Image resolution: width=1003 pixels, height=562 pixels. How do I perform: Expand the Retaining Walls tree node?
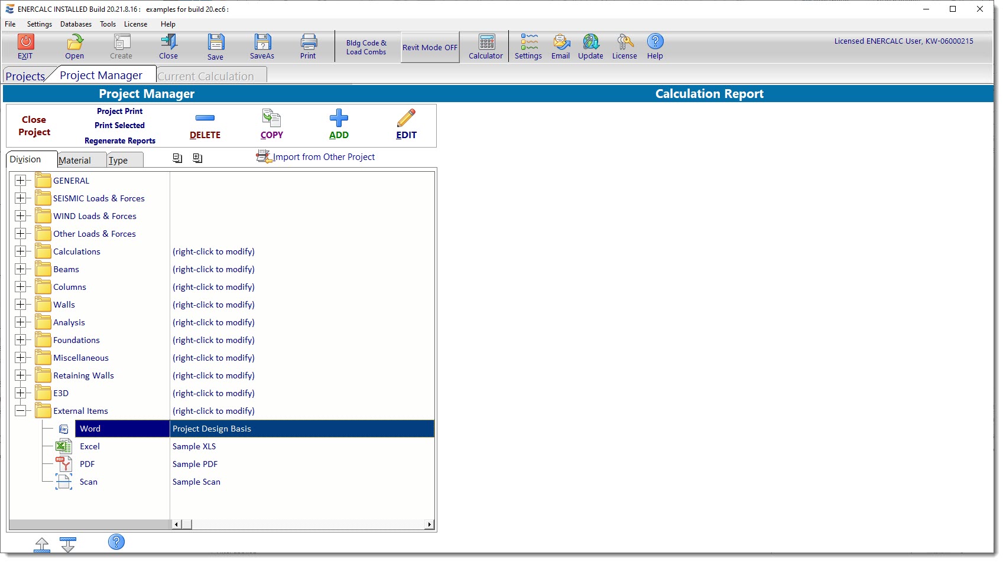tap(21, 375)
